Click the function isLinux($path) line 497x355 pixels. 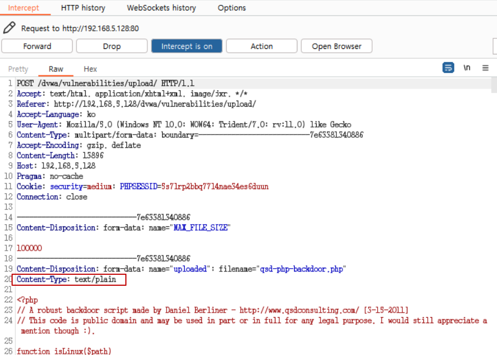[64, 351]
